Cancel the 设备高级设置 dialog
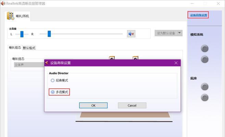 tap(132, 105)
